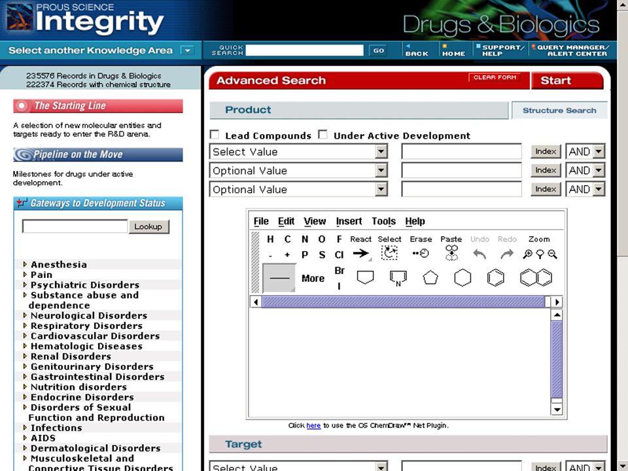The width and height of the screenshot is (628, 471).
Task: Open the Help menu in editor
Action: point(415,221)
